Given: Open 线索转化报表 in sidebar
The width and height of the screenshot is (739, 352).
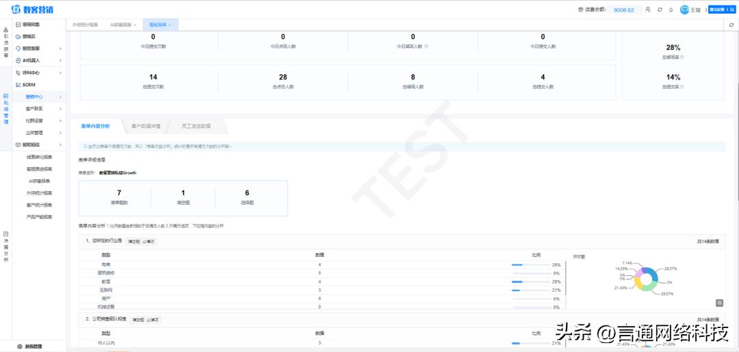Looking at the screenshot, I should coord(39,157).
